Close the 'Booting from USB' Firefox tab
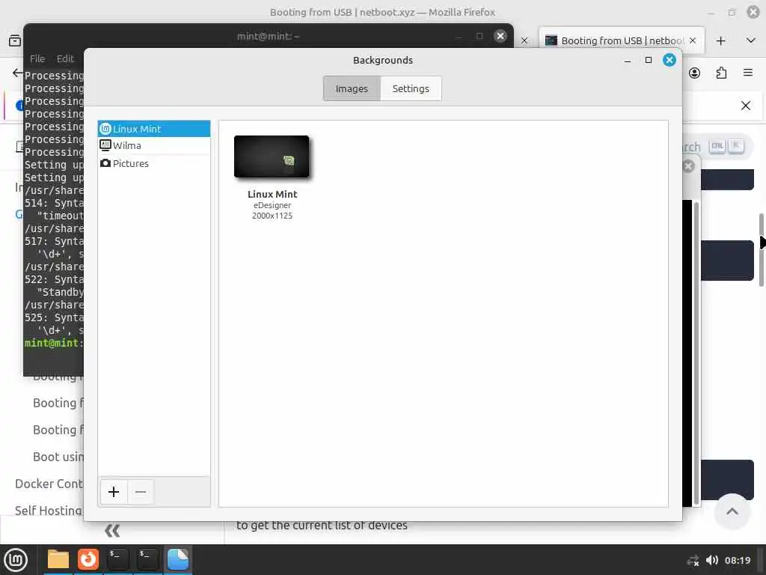 tap(692, 40)
